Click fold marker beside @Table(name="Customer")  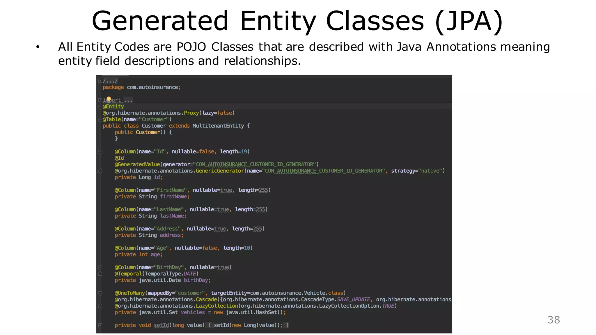tap(100, 120)
